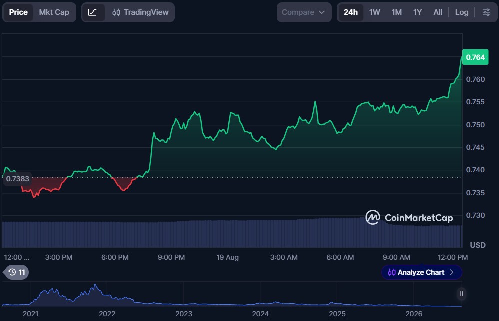Click the 0.760 price axis label

point(475,79)
